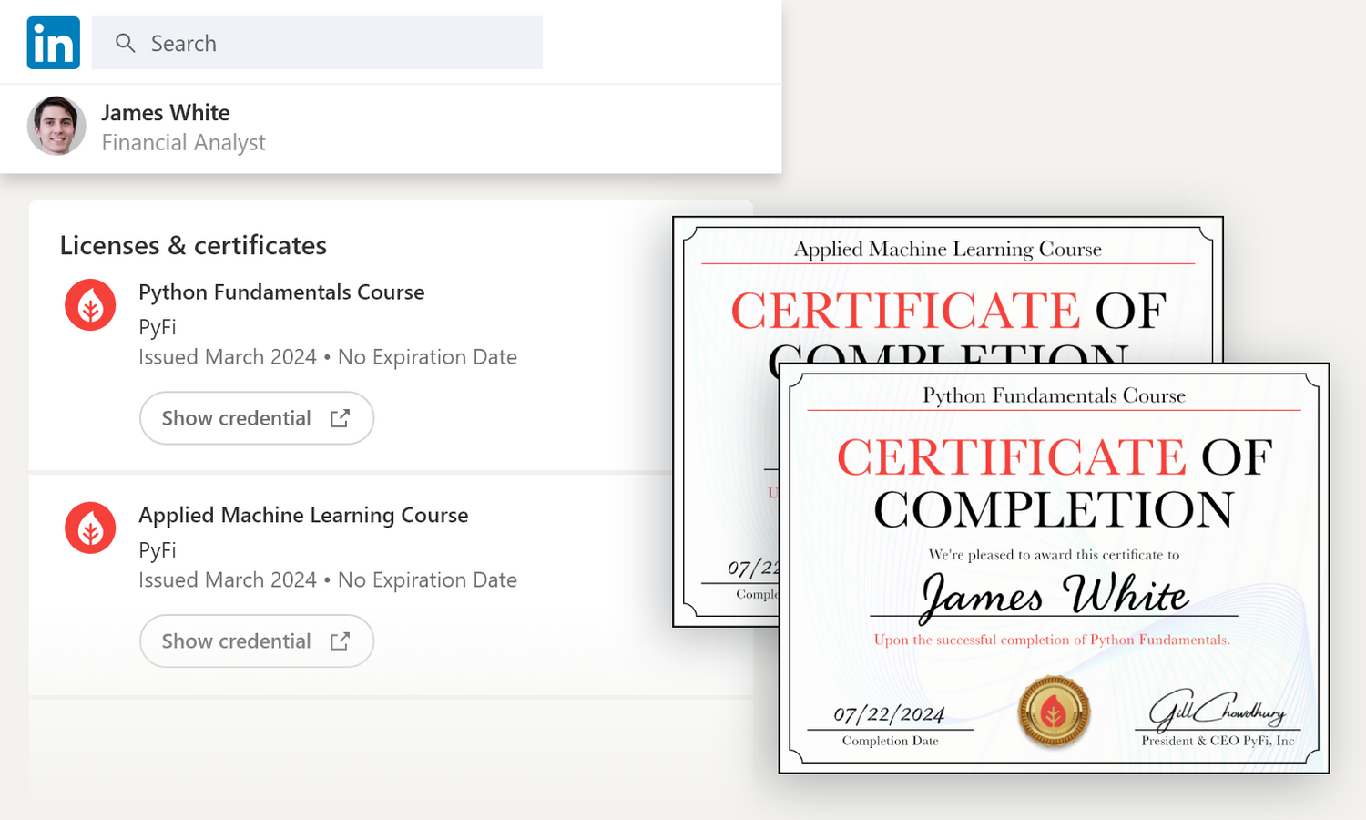Click PyFi issuer name under Applied Machine Learning
The height and width of the screenshot is (820, 1366).
tap(157, 550)
